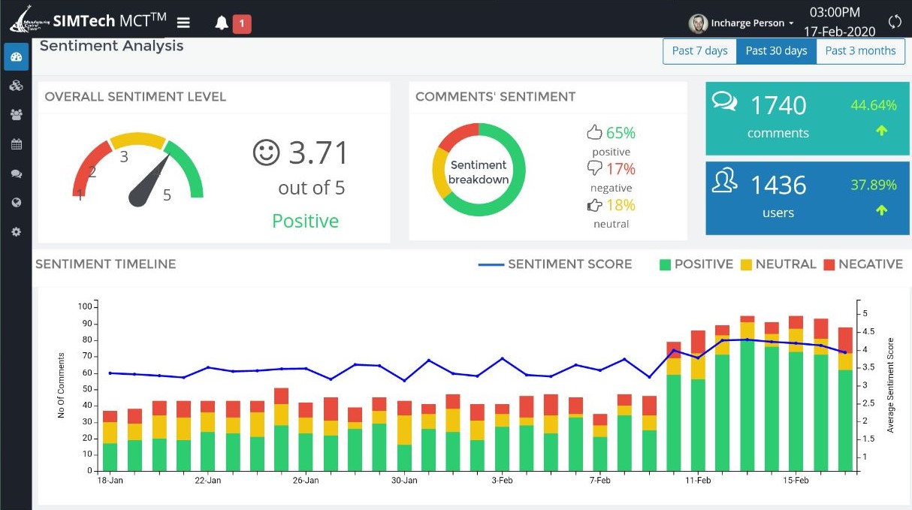Image resolution: width=912 pixels, height=510 pixels.
Task: Open the dashboard gauge icon in sidebar
Action: [x=16, y=57]
